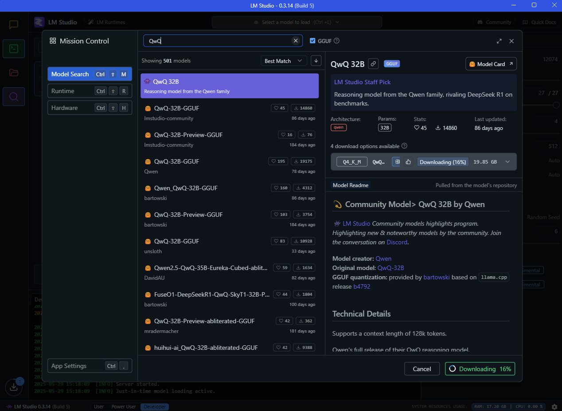Image resolution: width=562 pixels, height=411 pixels.
Task: Click the LM Studio logo in header
Action: click(x=39, y=22)
